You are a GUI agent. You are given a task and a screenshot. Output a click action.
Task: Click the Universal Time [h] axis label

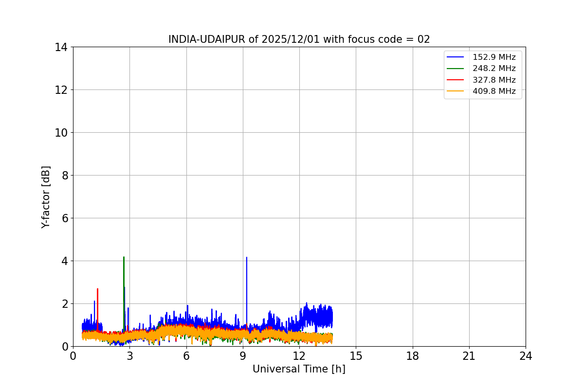tap(299, 369)
